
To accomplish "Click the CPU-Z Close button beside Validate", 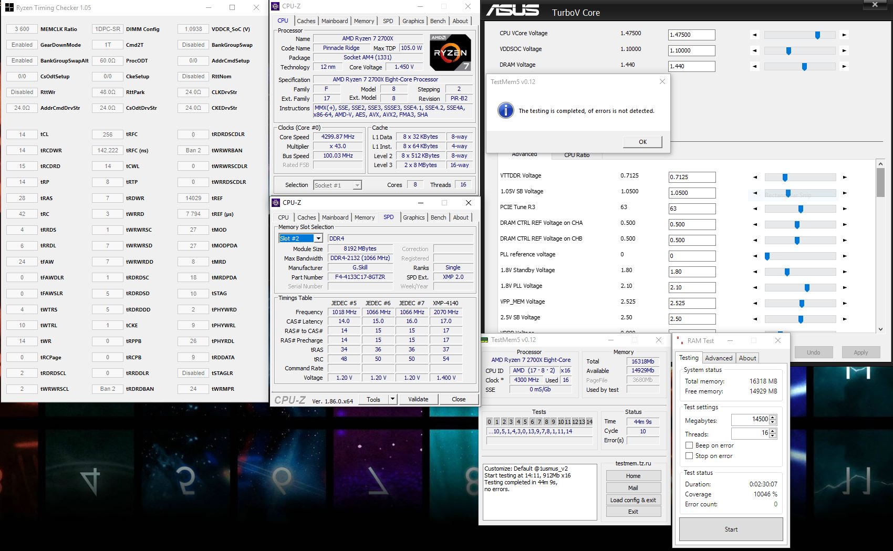I will 459,399.
